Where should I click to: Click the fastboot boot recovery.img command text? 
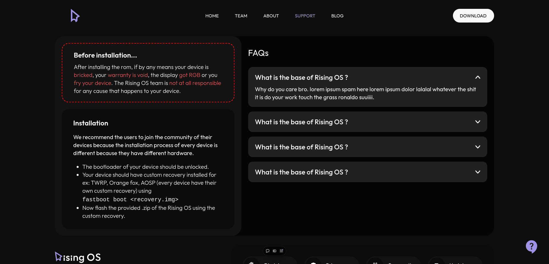click(x=130, y=200)
